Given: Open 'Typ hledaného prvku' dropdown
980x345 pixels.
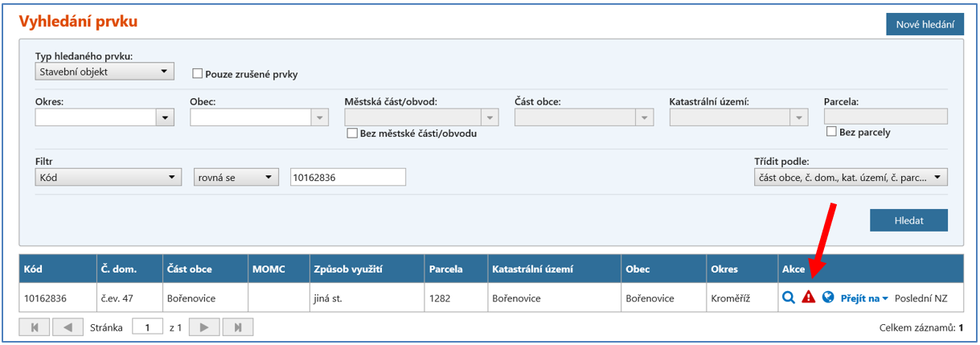Looking at the screenshot, I should [105, 72].
